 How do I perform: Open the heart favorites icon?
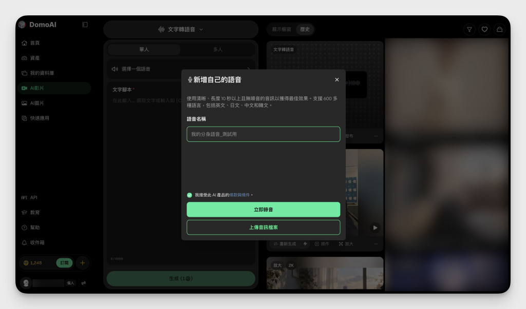coord(484,29)
